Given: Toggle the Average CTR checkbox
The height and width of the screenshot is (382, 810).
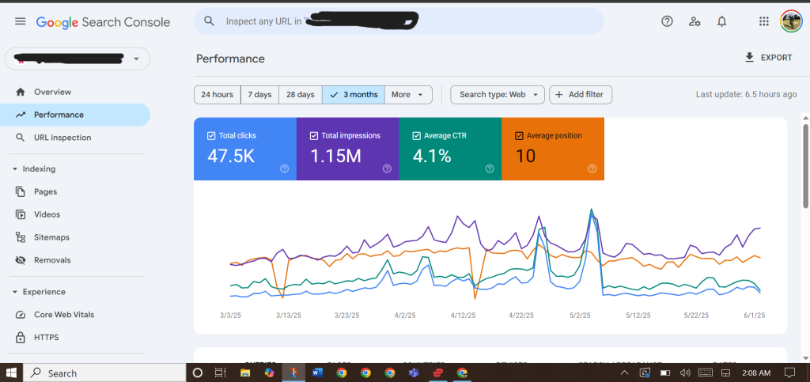Looking at the screenshot, I should click(x=417, y=136).
